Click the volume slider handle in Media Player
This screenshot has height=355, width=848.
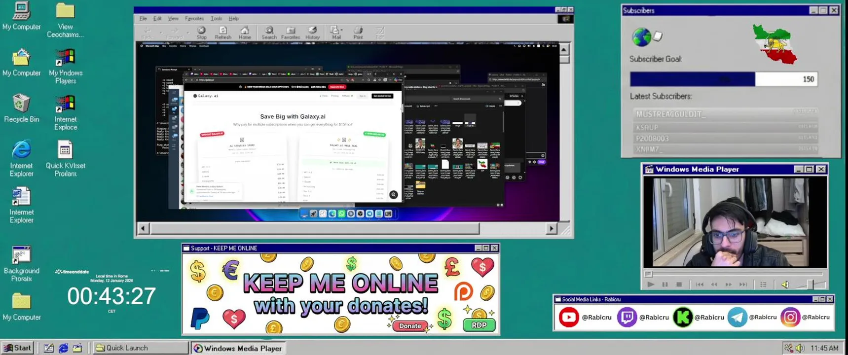coord(811,284)
